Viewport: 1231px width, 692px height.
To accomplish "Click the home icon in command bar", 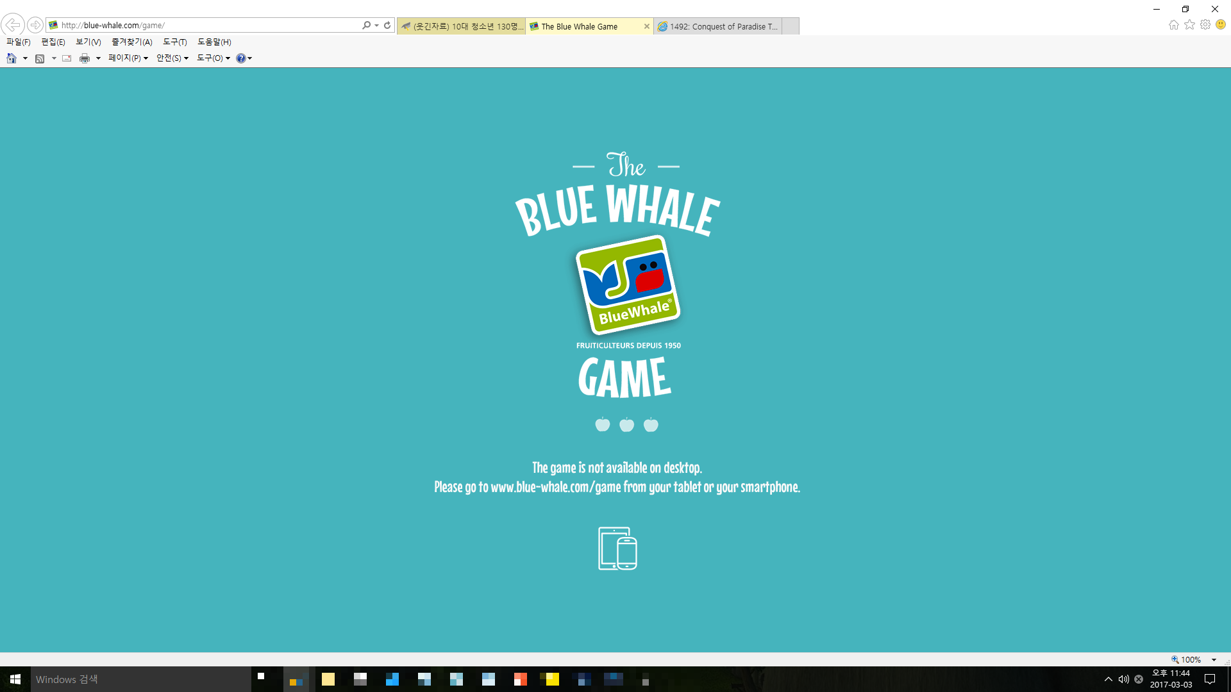I will pyautogui.click(x=12, y=58).
